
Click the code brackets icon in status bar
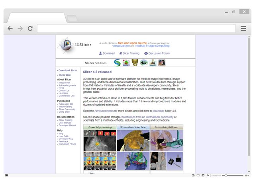208,175
